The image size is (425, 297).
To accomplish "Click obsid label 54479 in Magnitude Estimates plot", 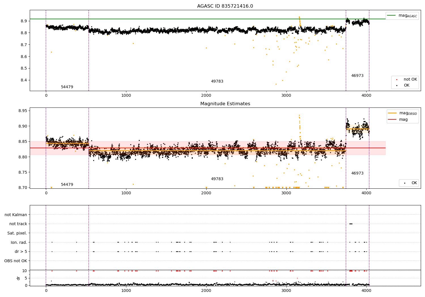I will (67, 185).
